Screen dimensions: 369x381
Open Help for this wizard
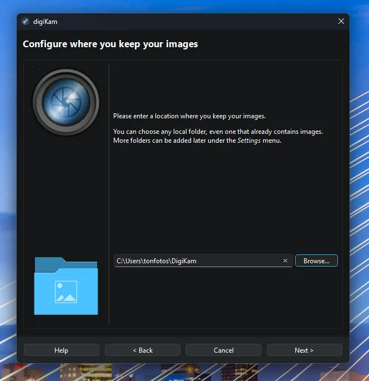pos(62,350)
